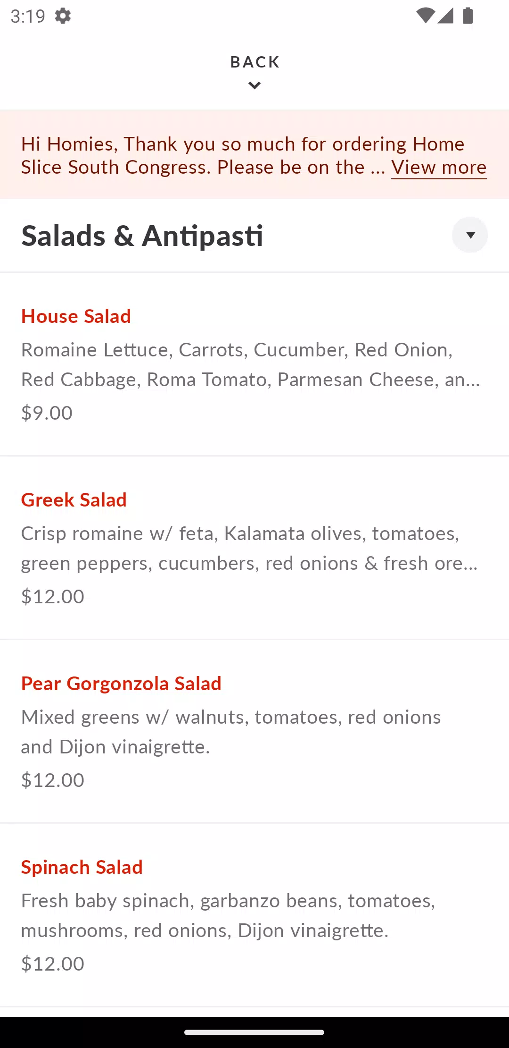Tap the Spinach Salad $12.00 price
This screenshot has width=509, height=1048.
53,964
